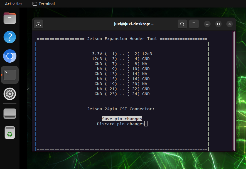Image resolution: width=246 pixels, height=169 pixels.
Task: Open the terminal hamburger menu
Action: (x=194, y=24)
